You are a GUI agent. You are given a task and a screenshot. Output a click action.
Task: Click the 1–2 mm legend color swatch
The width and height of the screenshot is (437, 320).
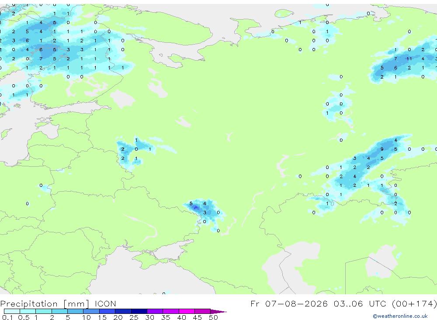point(43,311)
